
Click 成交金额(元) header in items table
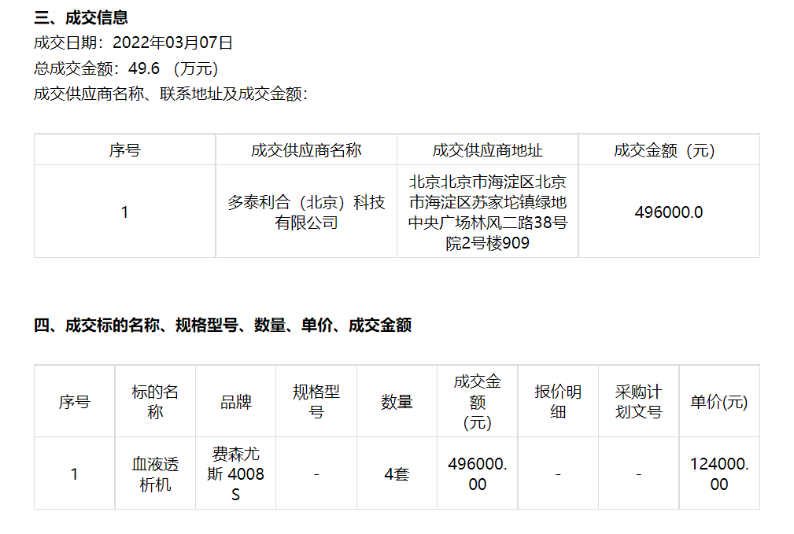[x=477, y=402]
